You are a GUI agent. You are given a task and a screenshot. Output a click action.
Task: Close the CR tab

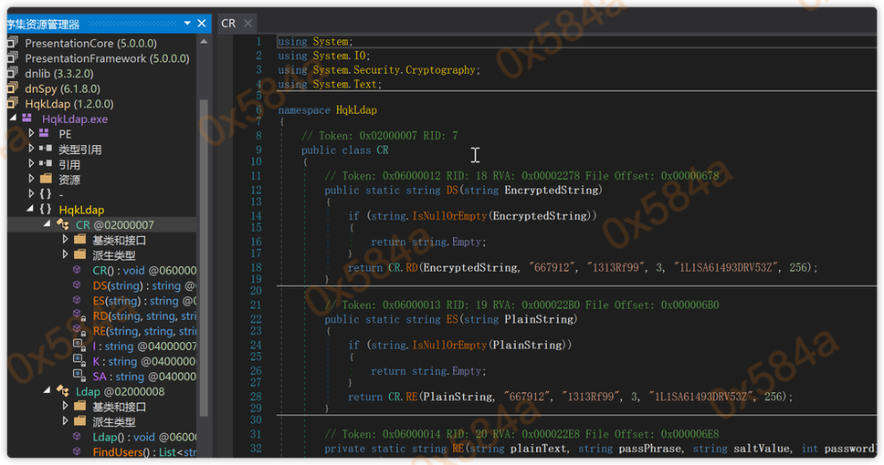click(247, 24)
